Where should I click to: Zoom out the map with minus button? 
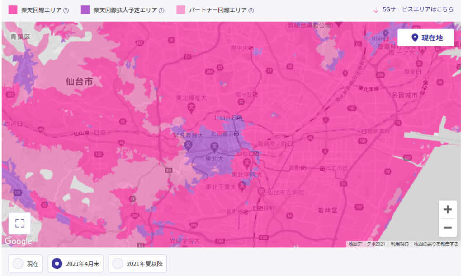[x=448, y=227]
